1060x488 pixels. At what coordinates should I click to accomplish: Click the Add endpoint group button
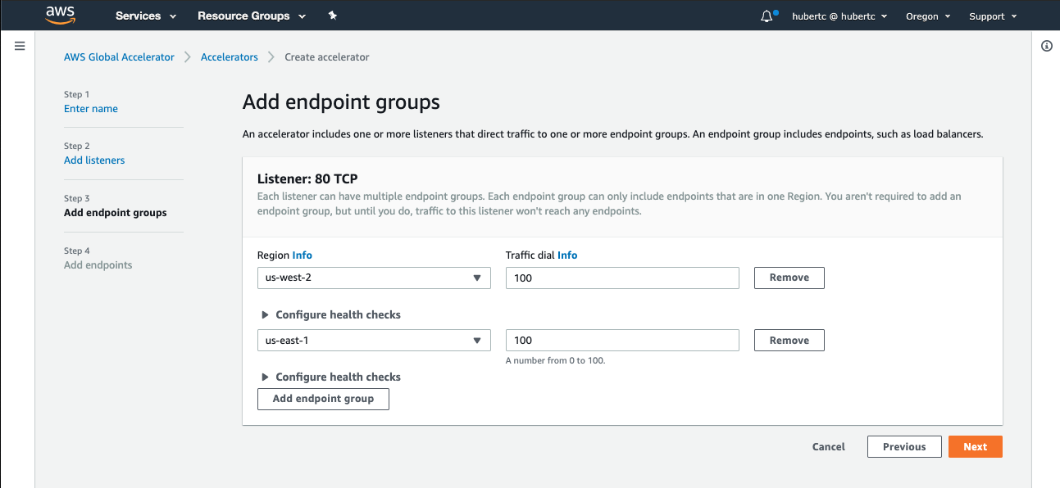pos(323,399)
